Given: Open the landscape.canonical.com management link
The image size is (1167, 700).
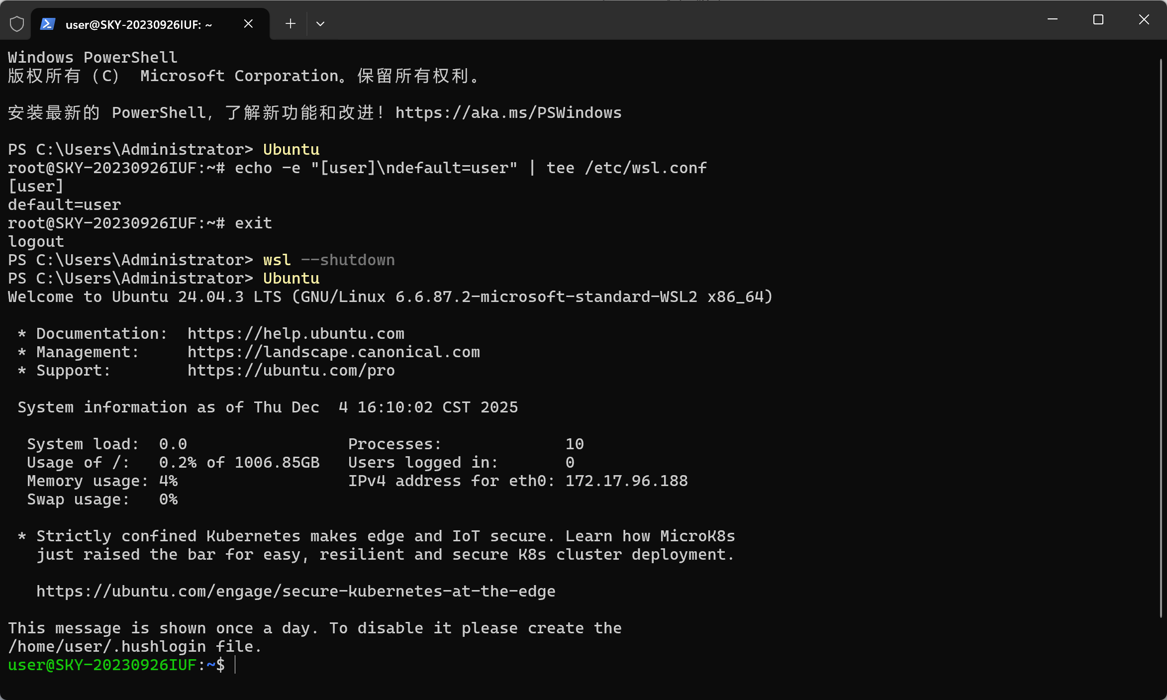Looking at the screenshot, I should (x=333, y=352).
